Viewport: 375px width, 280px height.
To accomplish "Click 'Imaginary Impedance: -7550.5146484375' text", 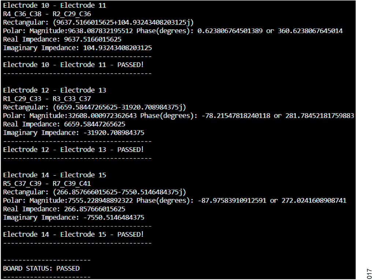I will tap(74, 218).
